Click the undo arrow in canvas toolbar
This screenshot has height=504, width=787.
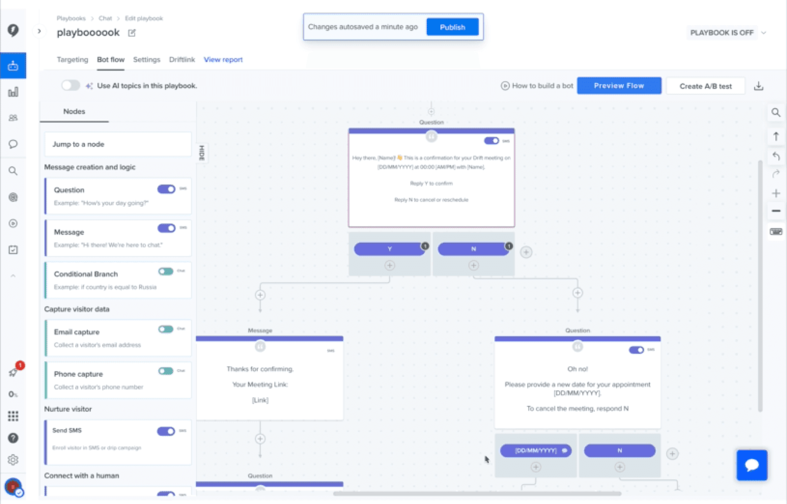click(776, 156)
